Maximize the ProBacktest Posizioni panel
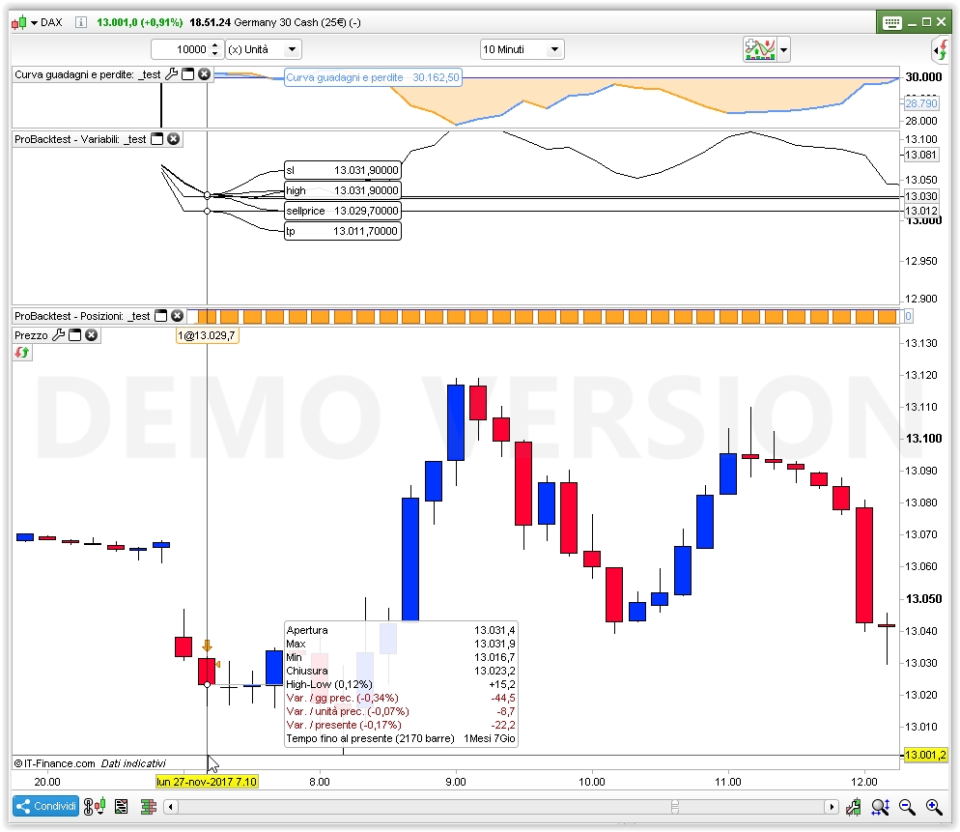 coord(161,316)
